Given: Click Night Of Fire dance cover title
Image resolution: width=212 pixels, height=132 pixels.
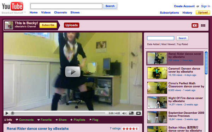Looking at the screenshot, I should click(x=185, y=100).
